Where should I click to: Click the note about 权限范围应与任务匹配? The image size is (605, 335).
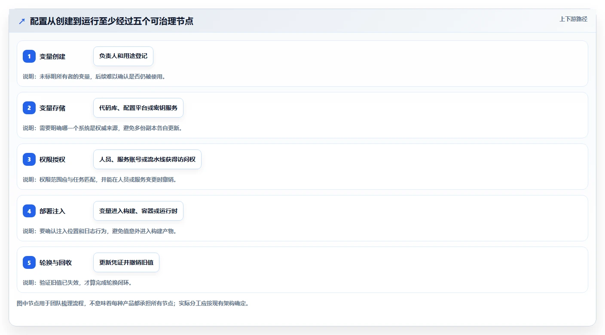(x=100, y=180)
